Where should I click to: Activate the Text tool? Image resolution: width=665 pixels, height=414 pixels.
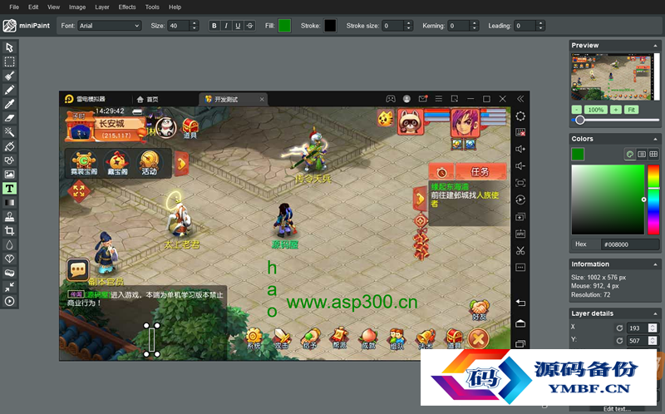click(9, 189)
